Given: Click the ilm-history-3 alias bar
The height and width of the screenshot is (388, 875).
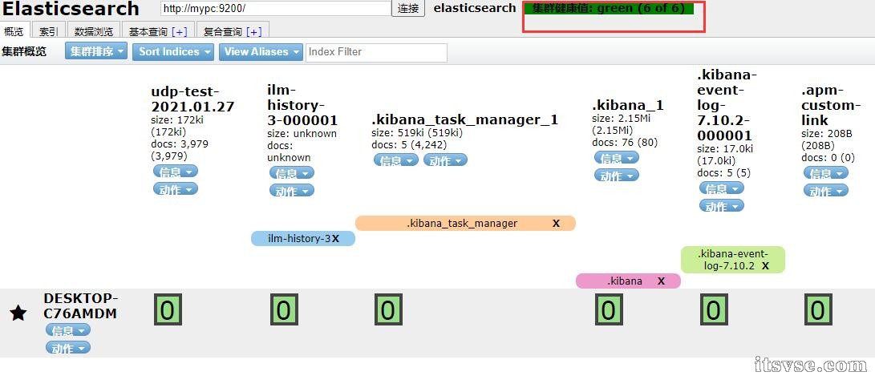Looking at the screenshot, I should point(303,239).
